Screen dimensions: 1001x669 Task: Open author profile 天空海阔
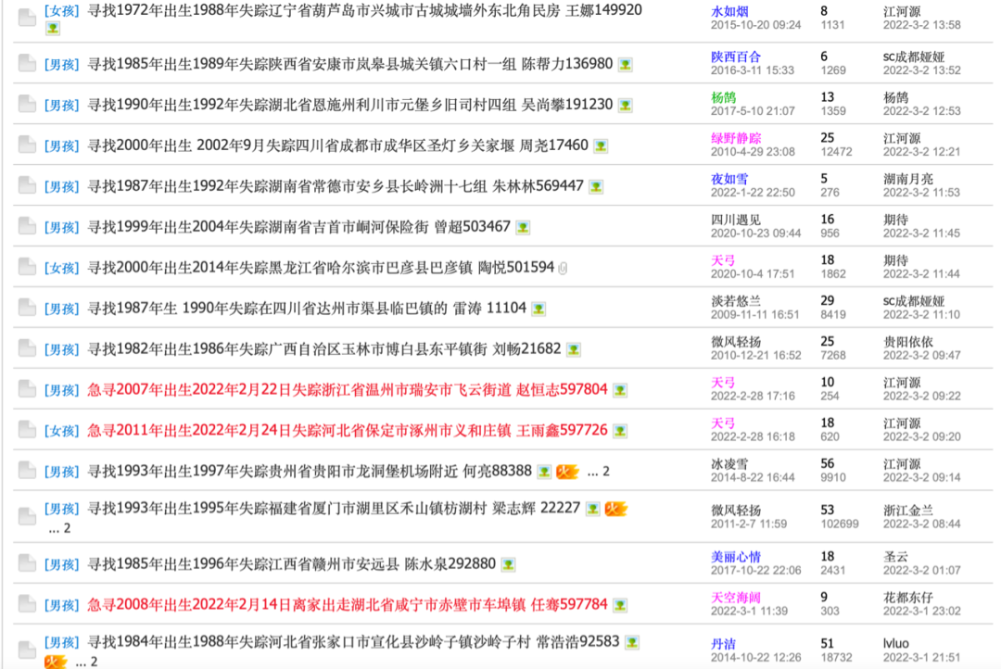coord(736,598)
